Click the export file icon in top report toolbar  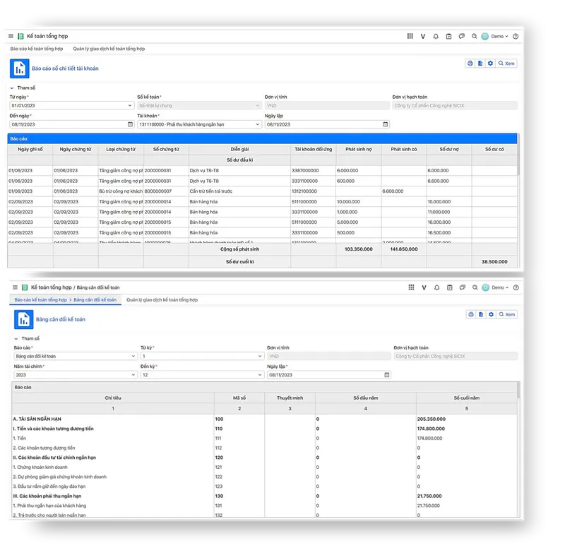(480, 64)
